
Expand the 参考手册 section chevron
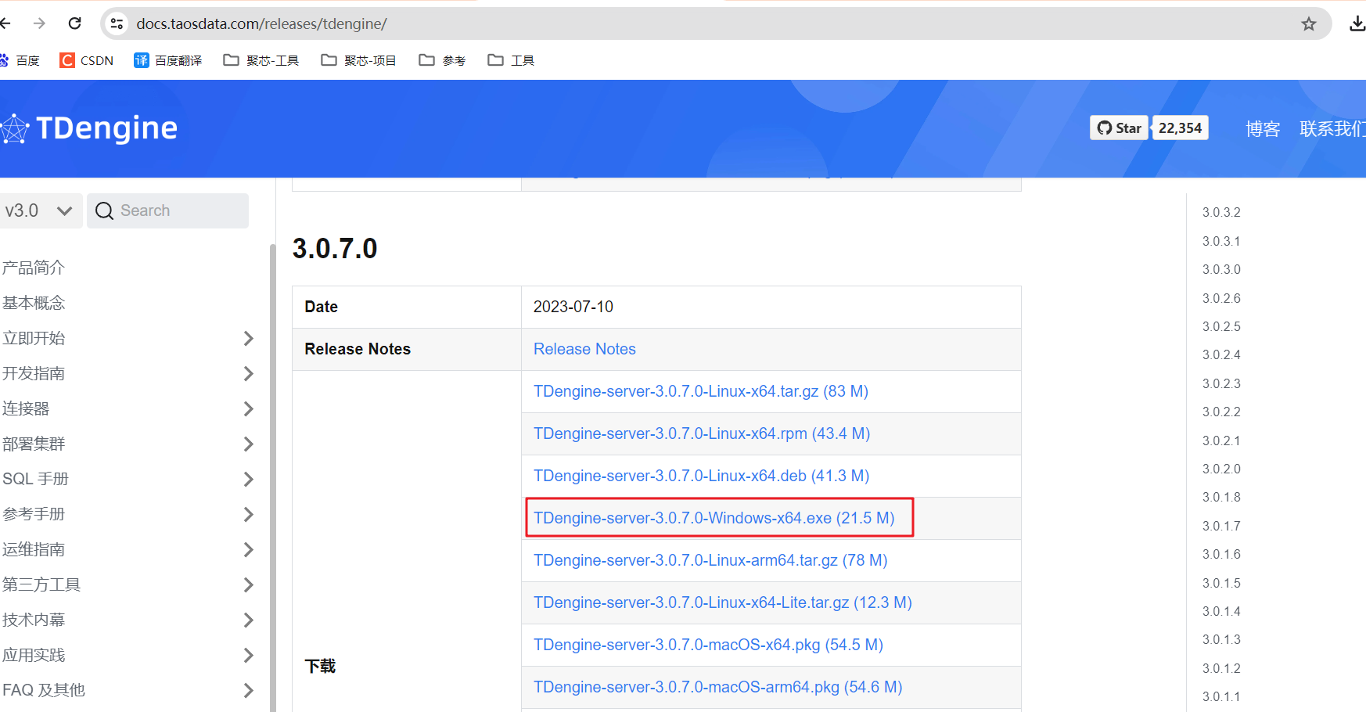click(248, 514)
